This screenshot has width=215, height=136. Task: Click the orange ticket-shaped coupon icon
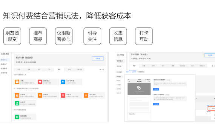17,95
